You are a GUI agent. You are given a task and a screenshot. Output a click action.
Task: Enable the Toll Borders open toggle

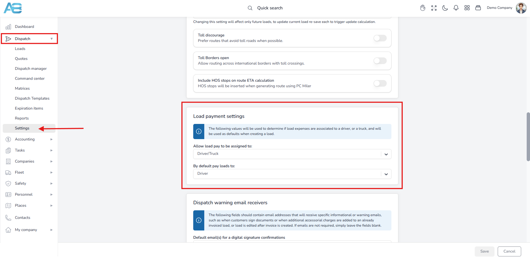(x=380, y=61)
